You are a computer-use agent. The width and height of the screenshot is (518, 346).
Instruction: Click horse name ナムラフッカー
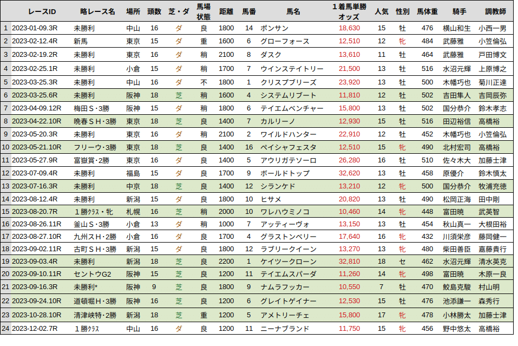tap(285, 287)
